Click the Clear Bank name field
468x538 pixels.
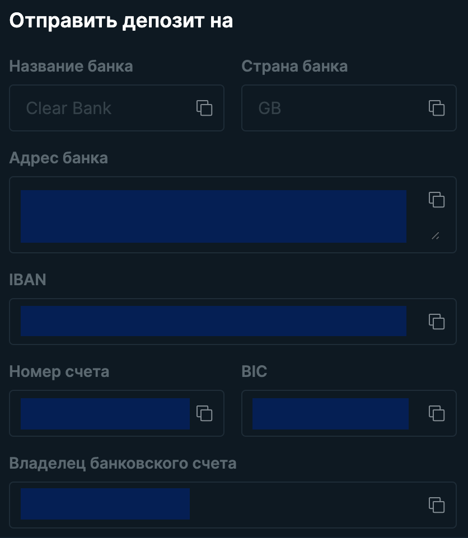click(116, 108)
